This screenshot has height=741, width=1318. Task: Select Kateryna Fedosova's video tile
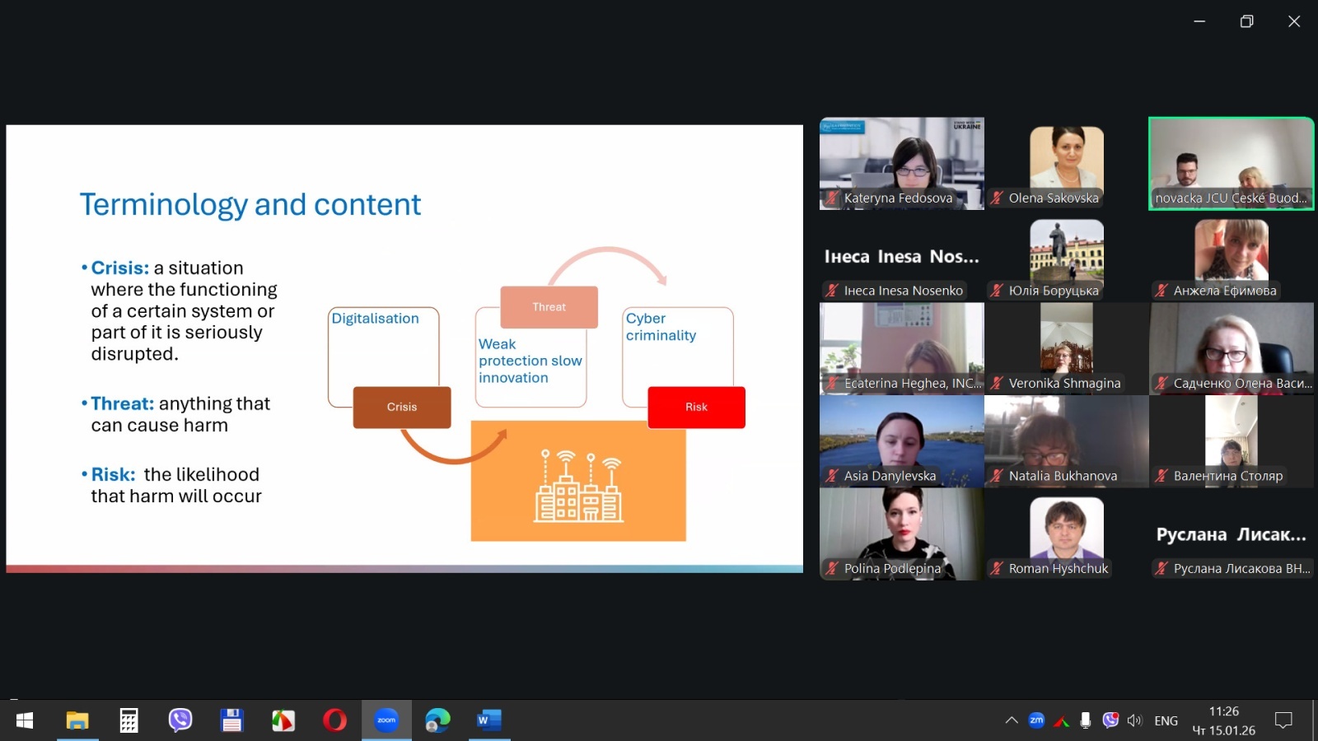click(901, 163)
